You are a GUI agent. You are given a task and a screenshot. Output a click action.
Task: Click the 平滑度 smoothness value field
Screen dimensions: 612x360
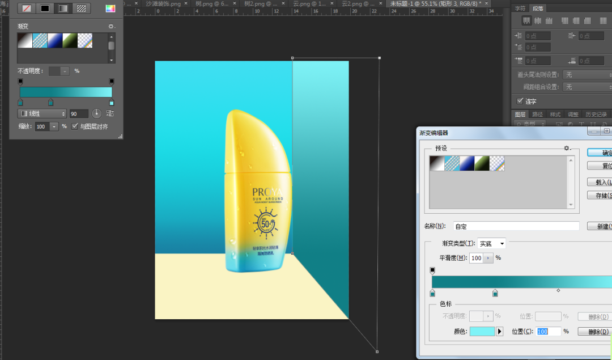477,258
